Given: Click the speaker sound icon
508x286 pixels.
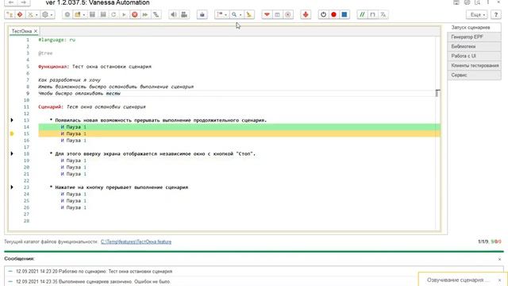Looking at the screenshot, I should point(174,14).
